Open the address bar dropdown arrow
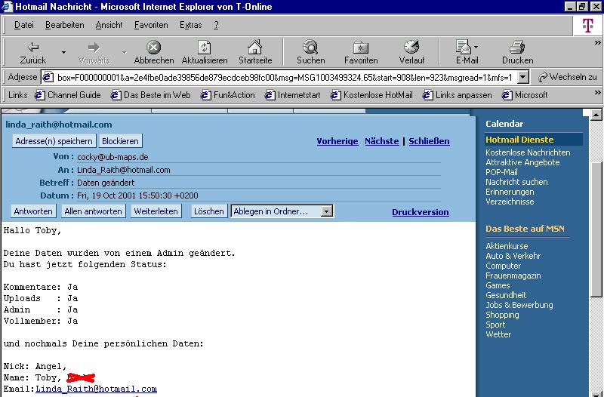The height and width of the screenshot is (397, 604). (x=522, y=78)
